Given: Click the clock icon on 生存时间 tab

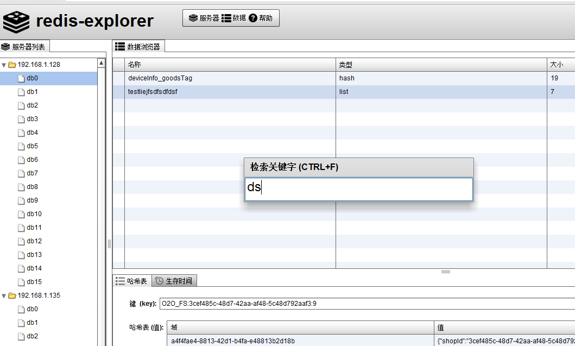Looking at the screenshot, I should coord(159,281).
